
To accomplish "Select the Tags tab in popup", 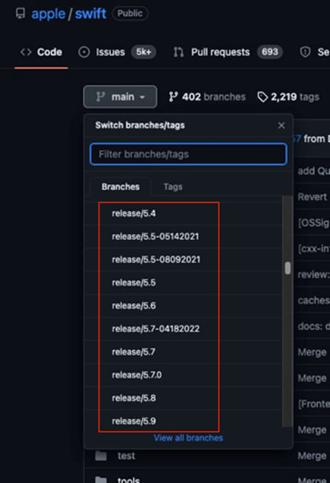I will pos(173,187).
